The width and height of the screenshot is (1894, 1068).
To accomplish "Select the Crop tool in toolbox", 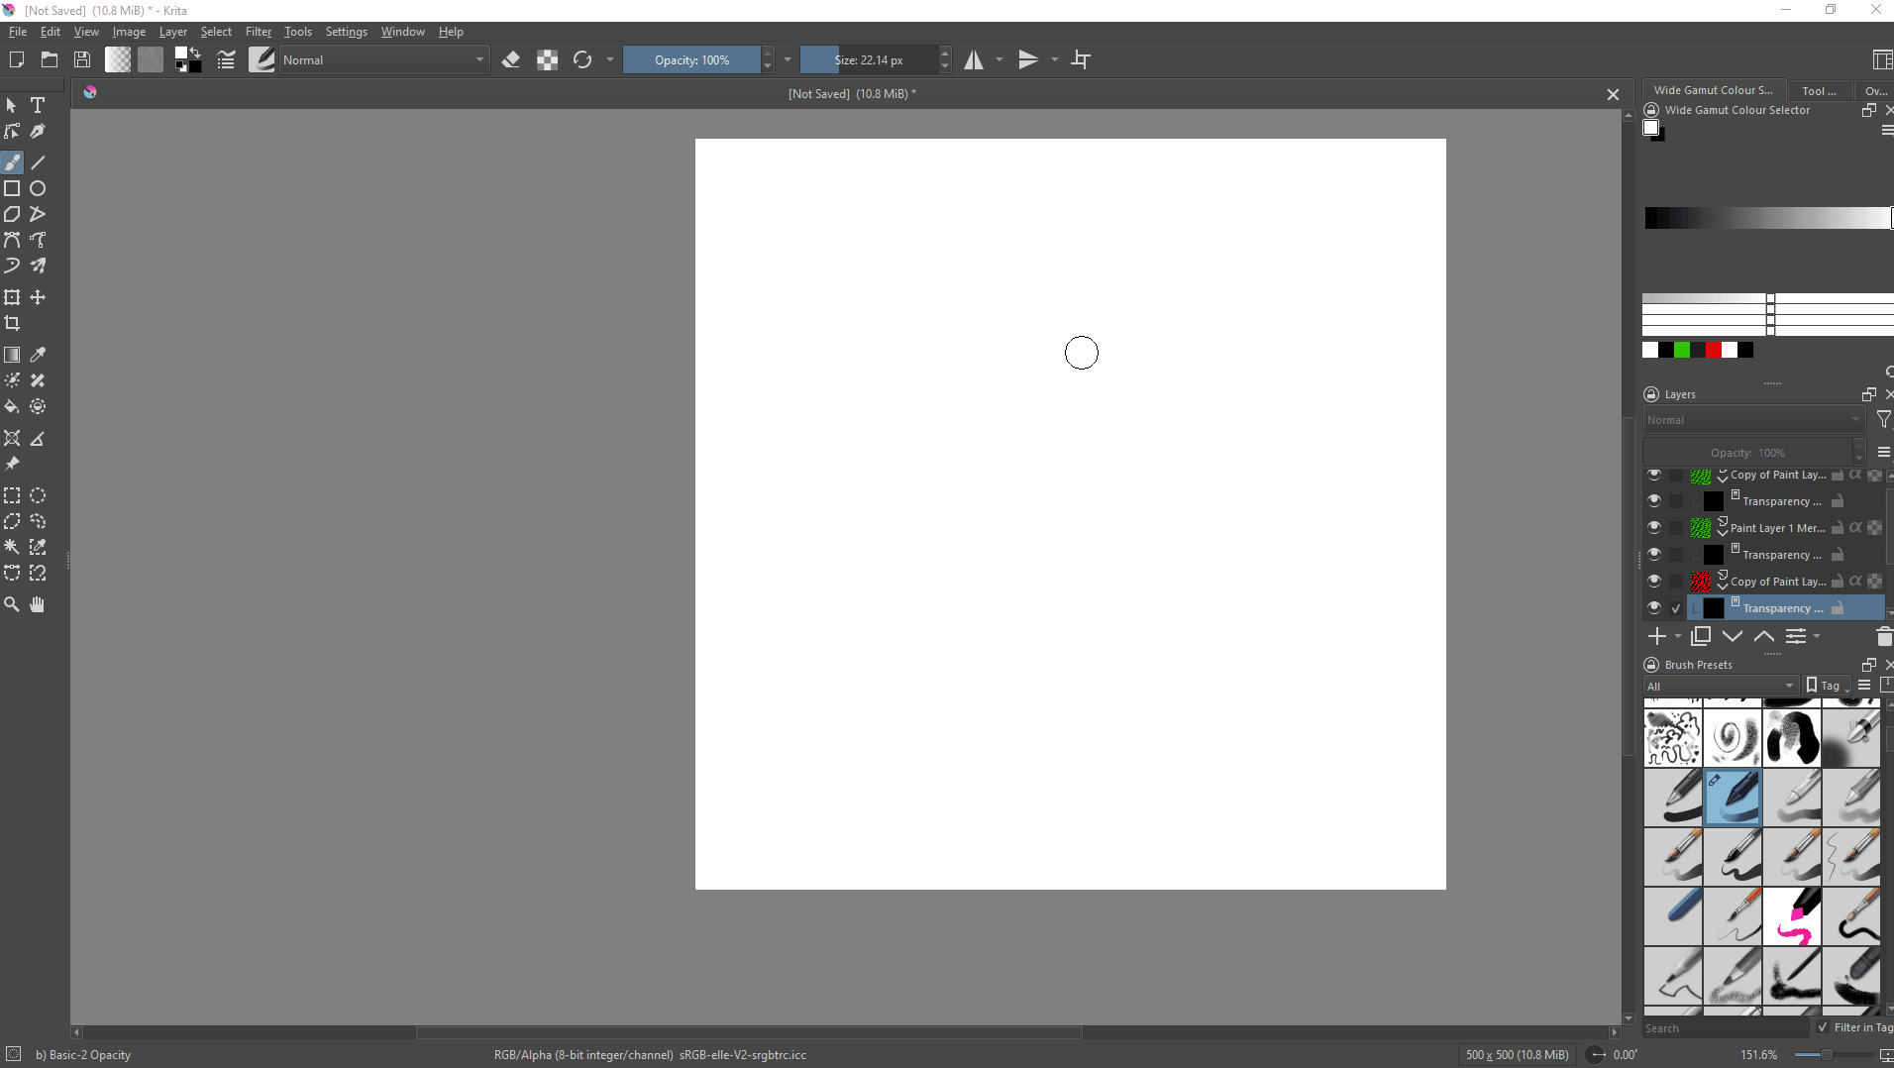I will click(12, 323).
